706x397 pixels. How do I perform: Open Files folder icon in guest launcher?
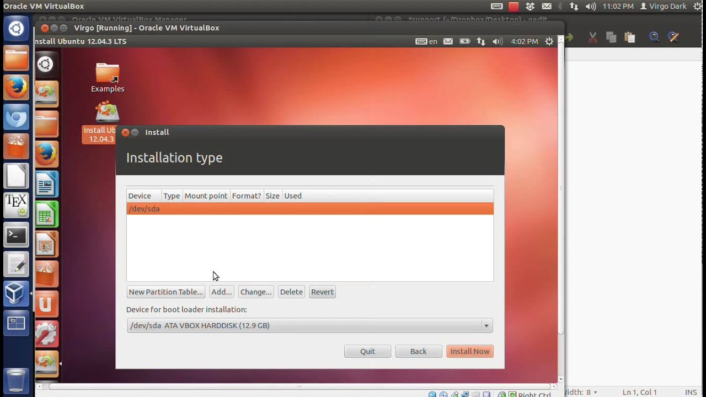(x=46, y=125)
